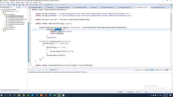Expand the com.cerleta.model package node
Image resolution: width=173 pixels, height=97 pixels.
(4, 27)
